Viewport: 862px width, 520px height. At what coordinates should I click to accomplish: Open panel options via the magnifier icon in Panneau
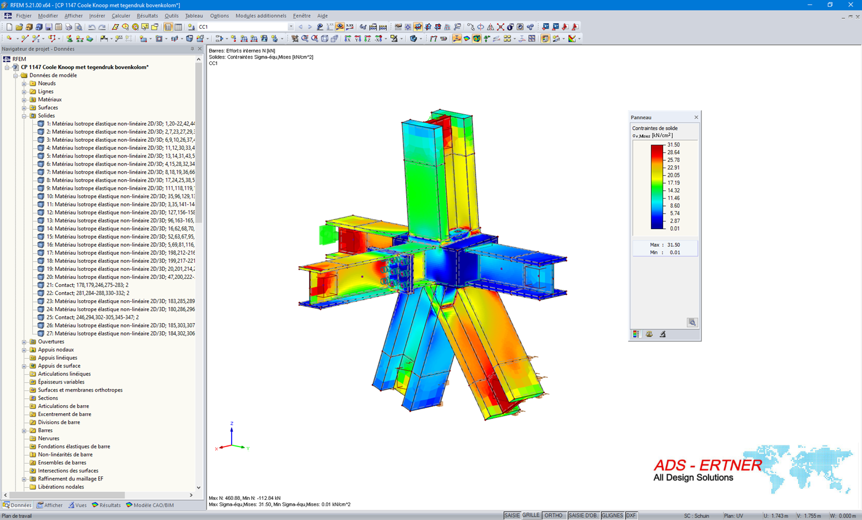click(x=692, y=323)
